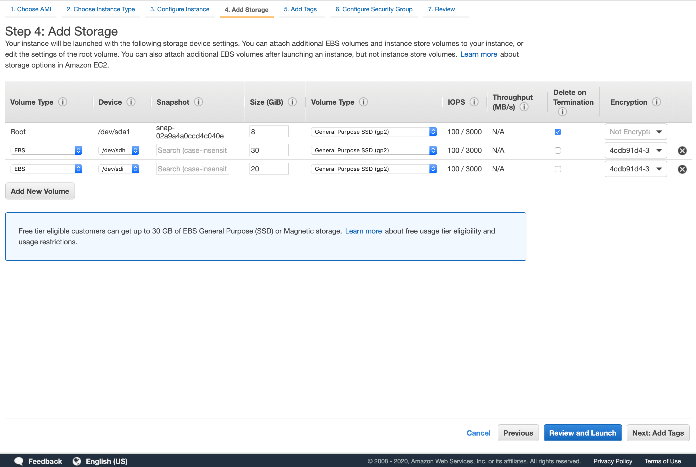Remove the /dev/sdi volume with the X icon

click(682, 169)
